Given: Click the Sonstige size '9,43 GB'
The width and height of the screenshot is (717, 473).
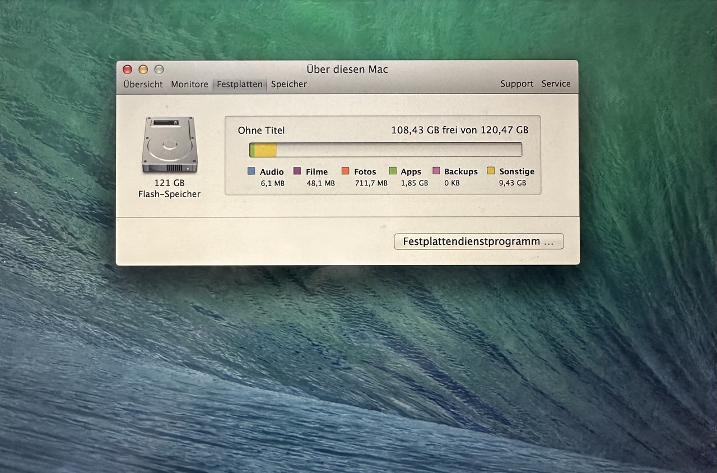Looking at the screenshot, I should [513, 183].
